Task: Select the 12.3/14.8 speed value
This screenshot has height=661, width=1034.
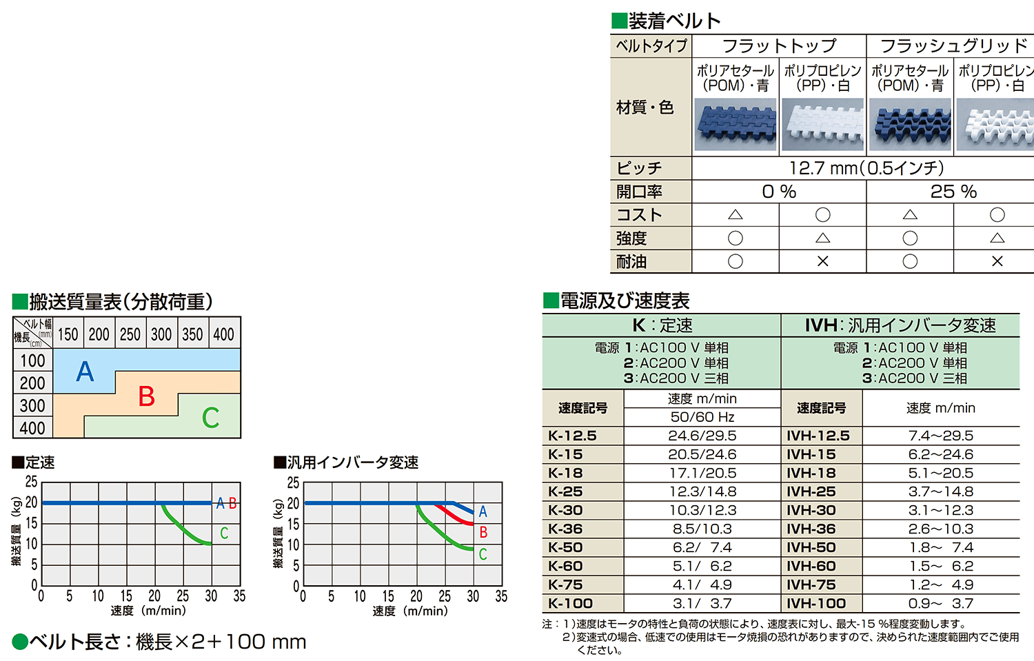Action: click(x=702, y=491)
